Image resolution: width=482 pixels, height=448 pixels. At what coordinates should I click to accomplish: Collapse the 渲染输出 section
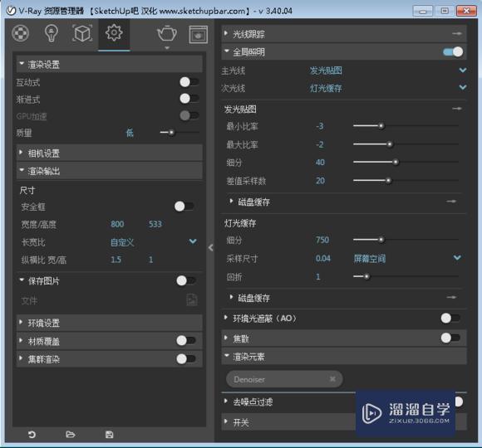tap(109, 171)
